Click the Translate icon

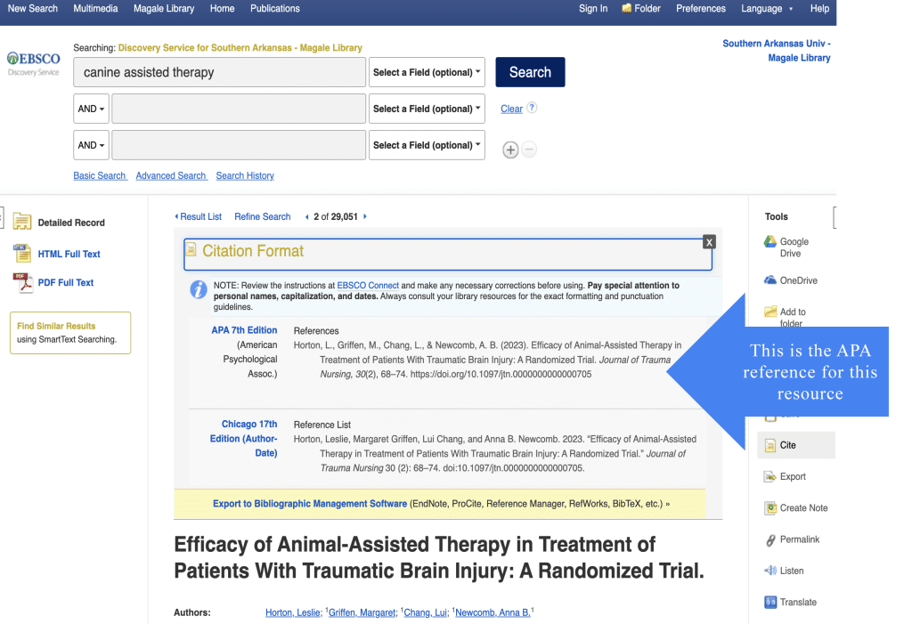coord(770,602)
